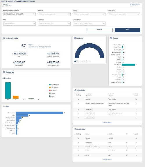Click the Agenciador person icon

tap(75, 90)
